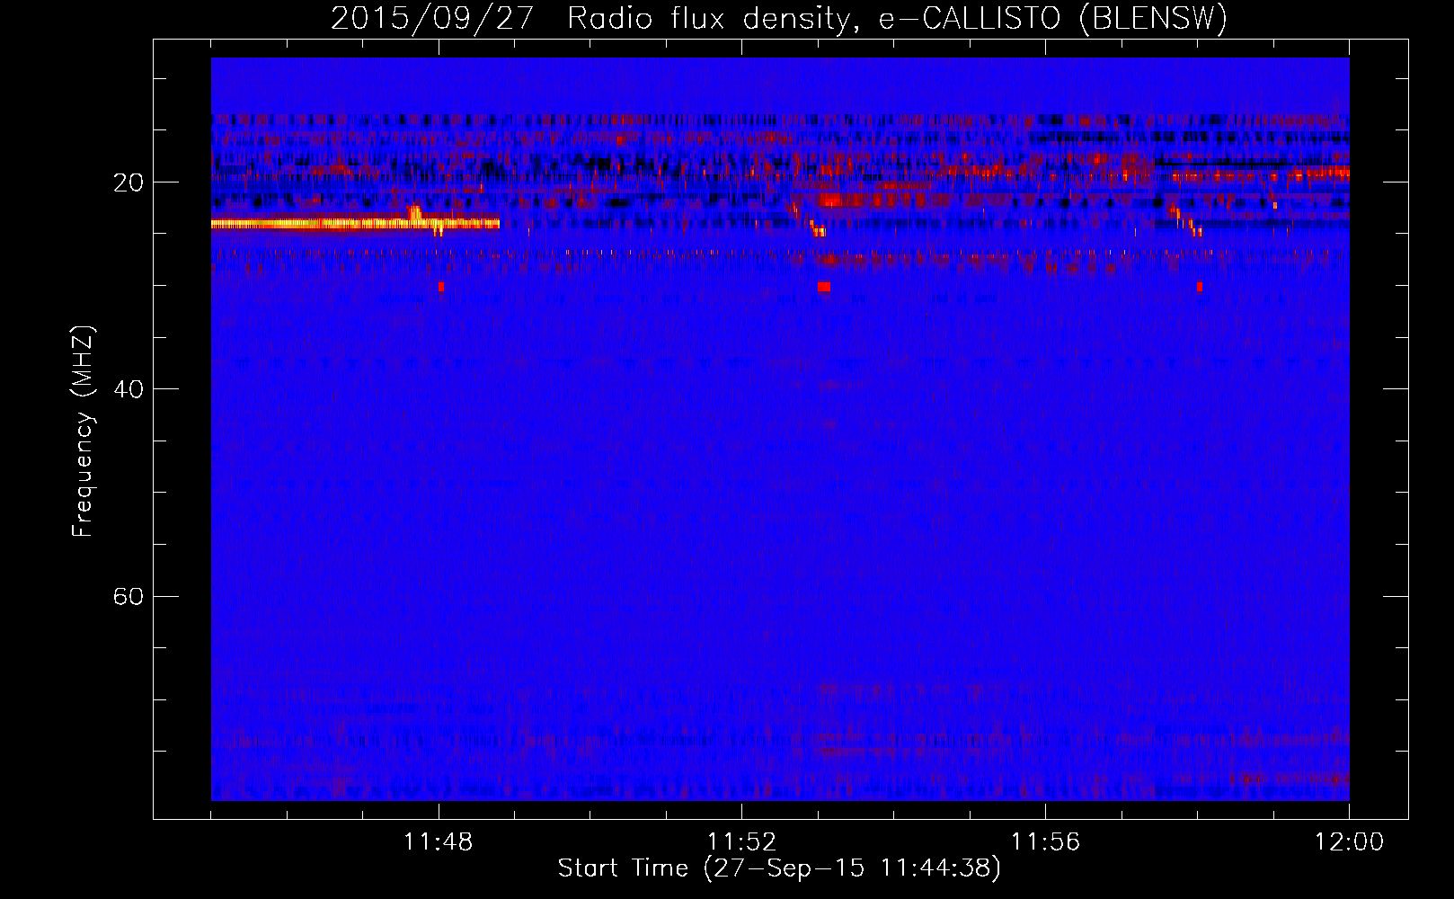Click the 11:56 time tick label
Screen dimensions: 1454x899
1045,842
